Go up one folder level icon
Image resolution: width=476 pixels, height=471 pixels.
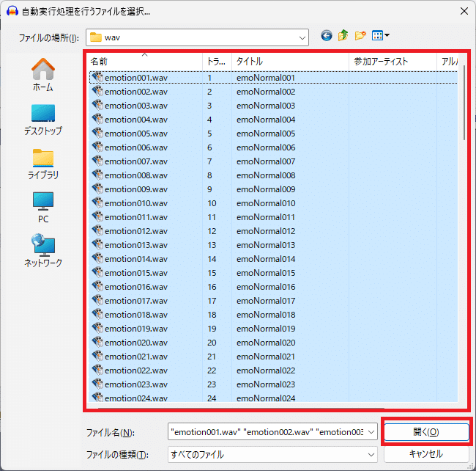pos(343,35)
